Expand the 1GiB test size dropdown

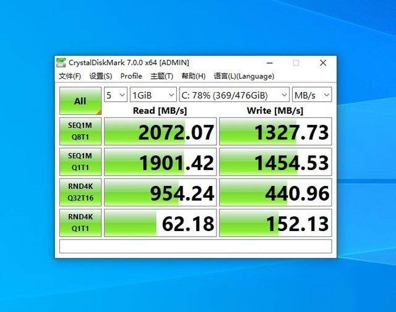coord(153,95)
